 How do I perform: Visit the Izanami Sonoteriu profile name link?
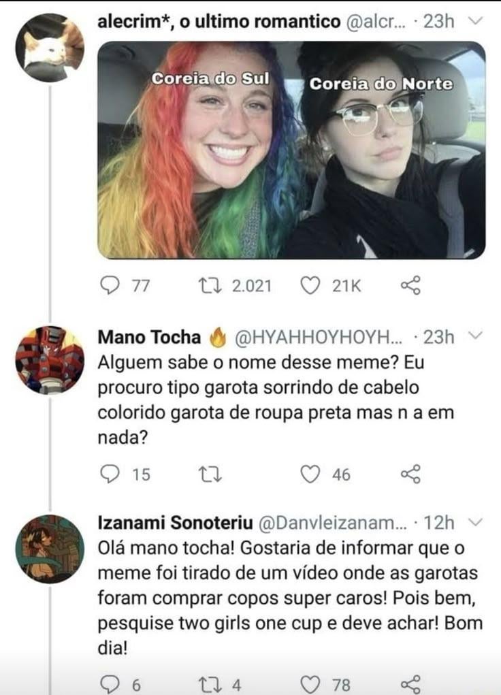click(175, 523)
